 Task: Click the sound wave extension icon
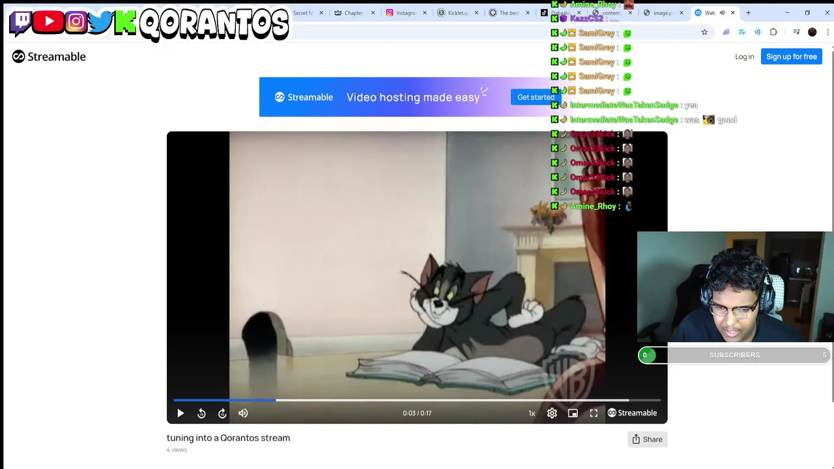pos(757,32)
